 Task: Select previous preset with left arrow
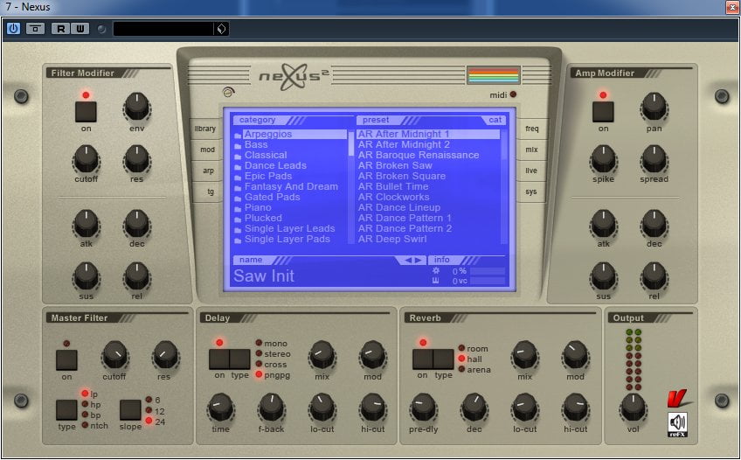[408, 260]
